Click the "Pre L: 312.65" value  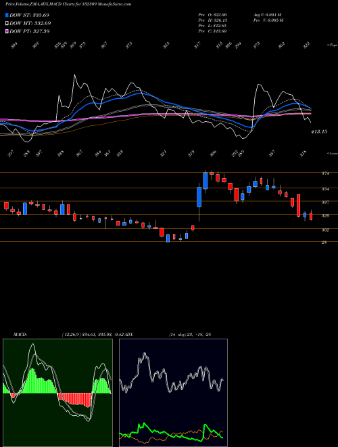pyautogui.click(x=212, y=26)
